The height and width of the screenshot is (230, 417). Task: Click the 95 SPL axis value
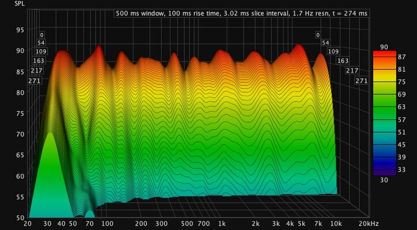pyautogui.click(x=20, y=30)
